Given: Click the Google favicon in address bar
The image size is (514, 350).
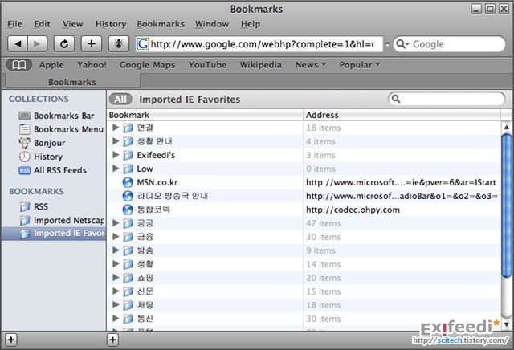Looking at the screenshot, I should coord(143,44).
